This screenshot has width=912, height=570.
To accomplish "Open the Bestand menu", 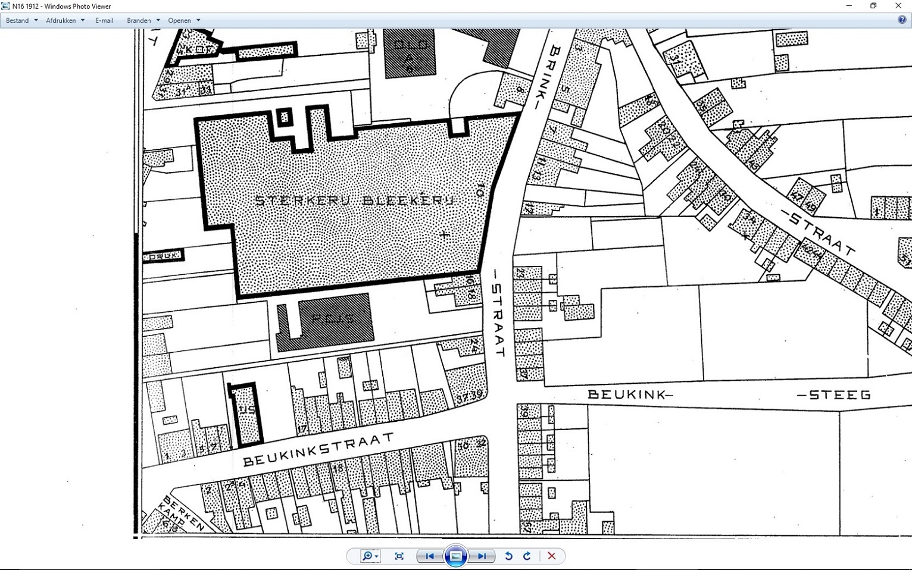I will coord(17,20).
